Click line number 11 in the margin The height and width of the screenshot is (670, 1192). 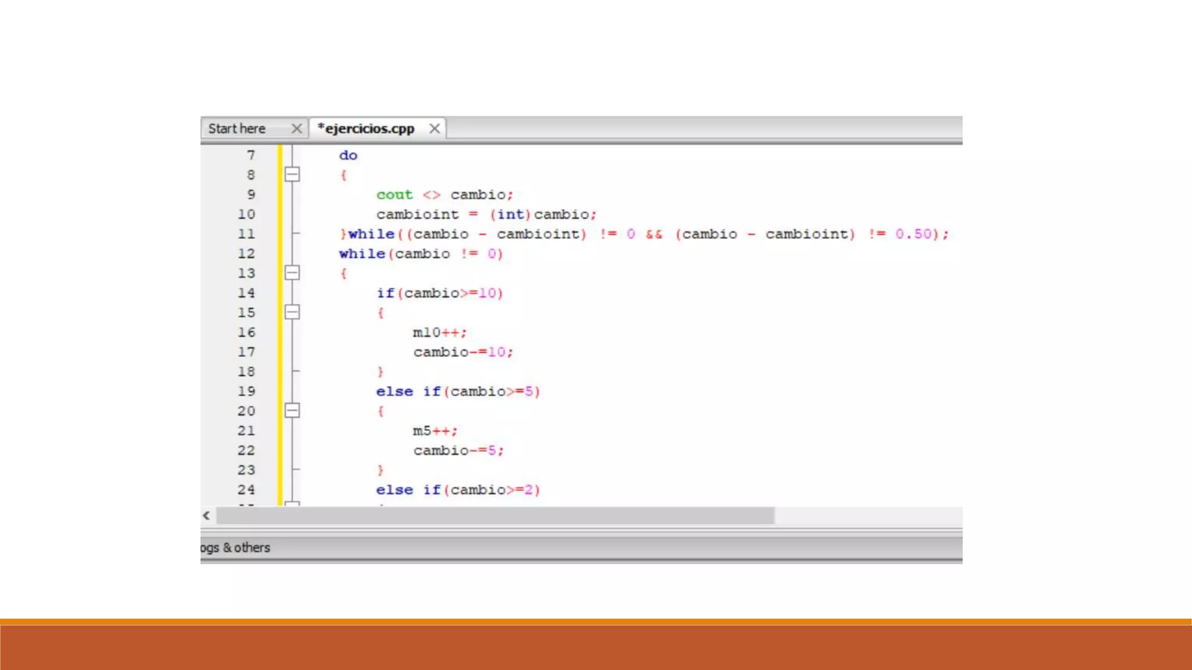tap(246, 234)
